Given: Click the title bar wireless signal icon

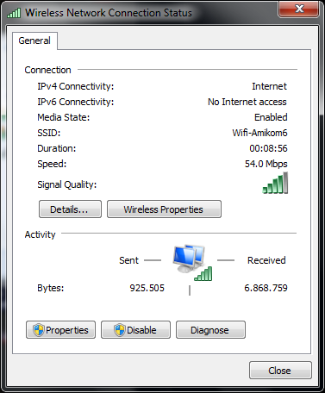Looking at the screenshot, I should pyautogui.click(x=14, y=13).
